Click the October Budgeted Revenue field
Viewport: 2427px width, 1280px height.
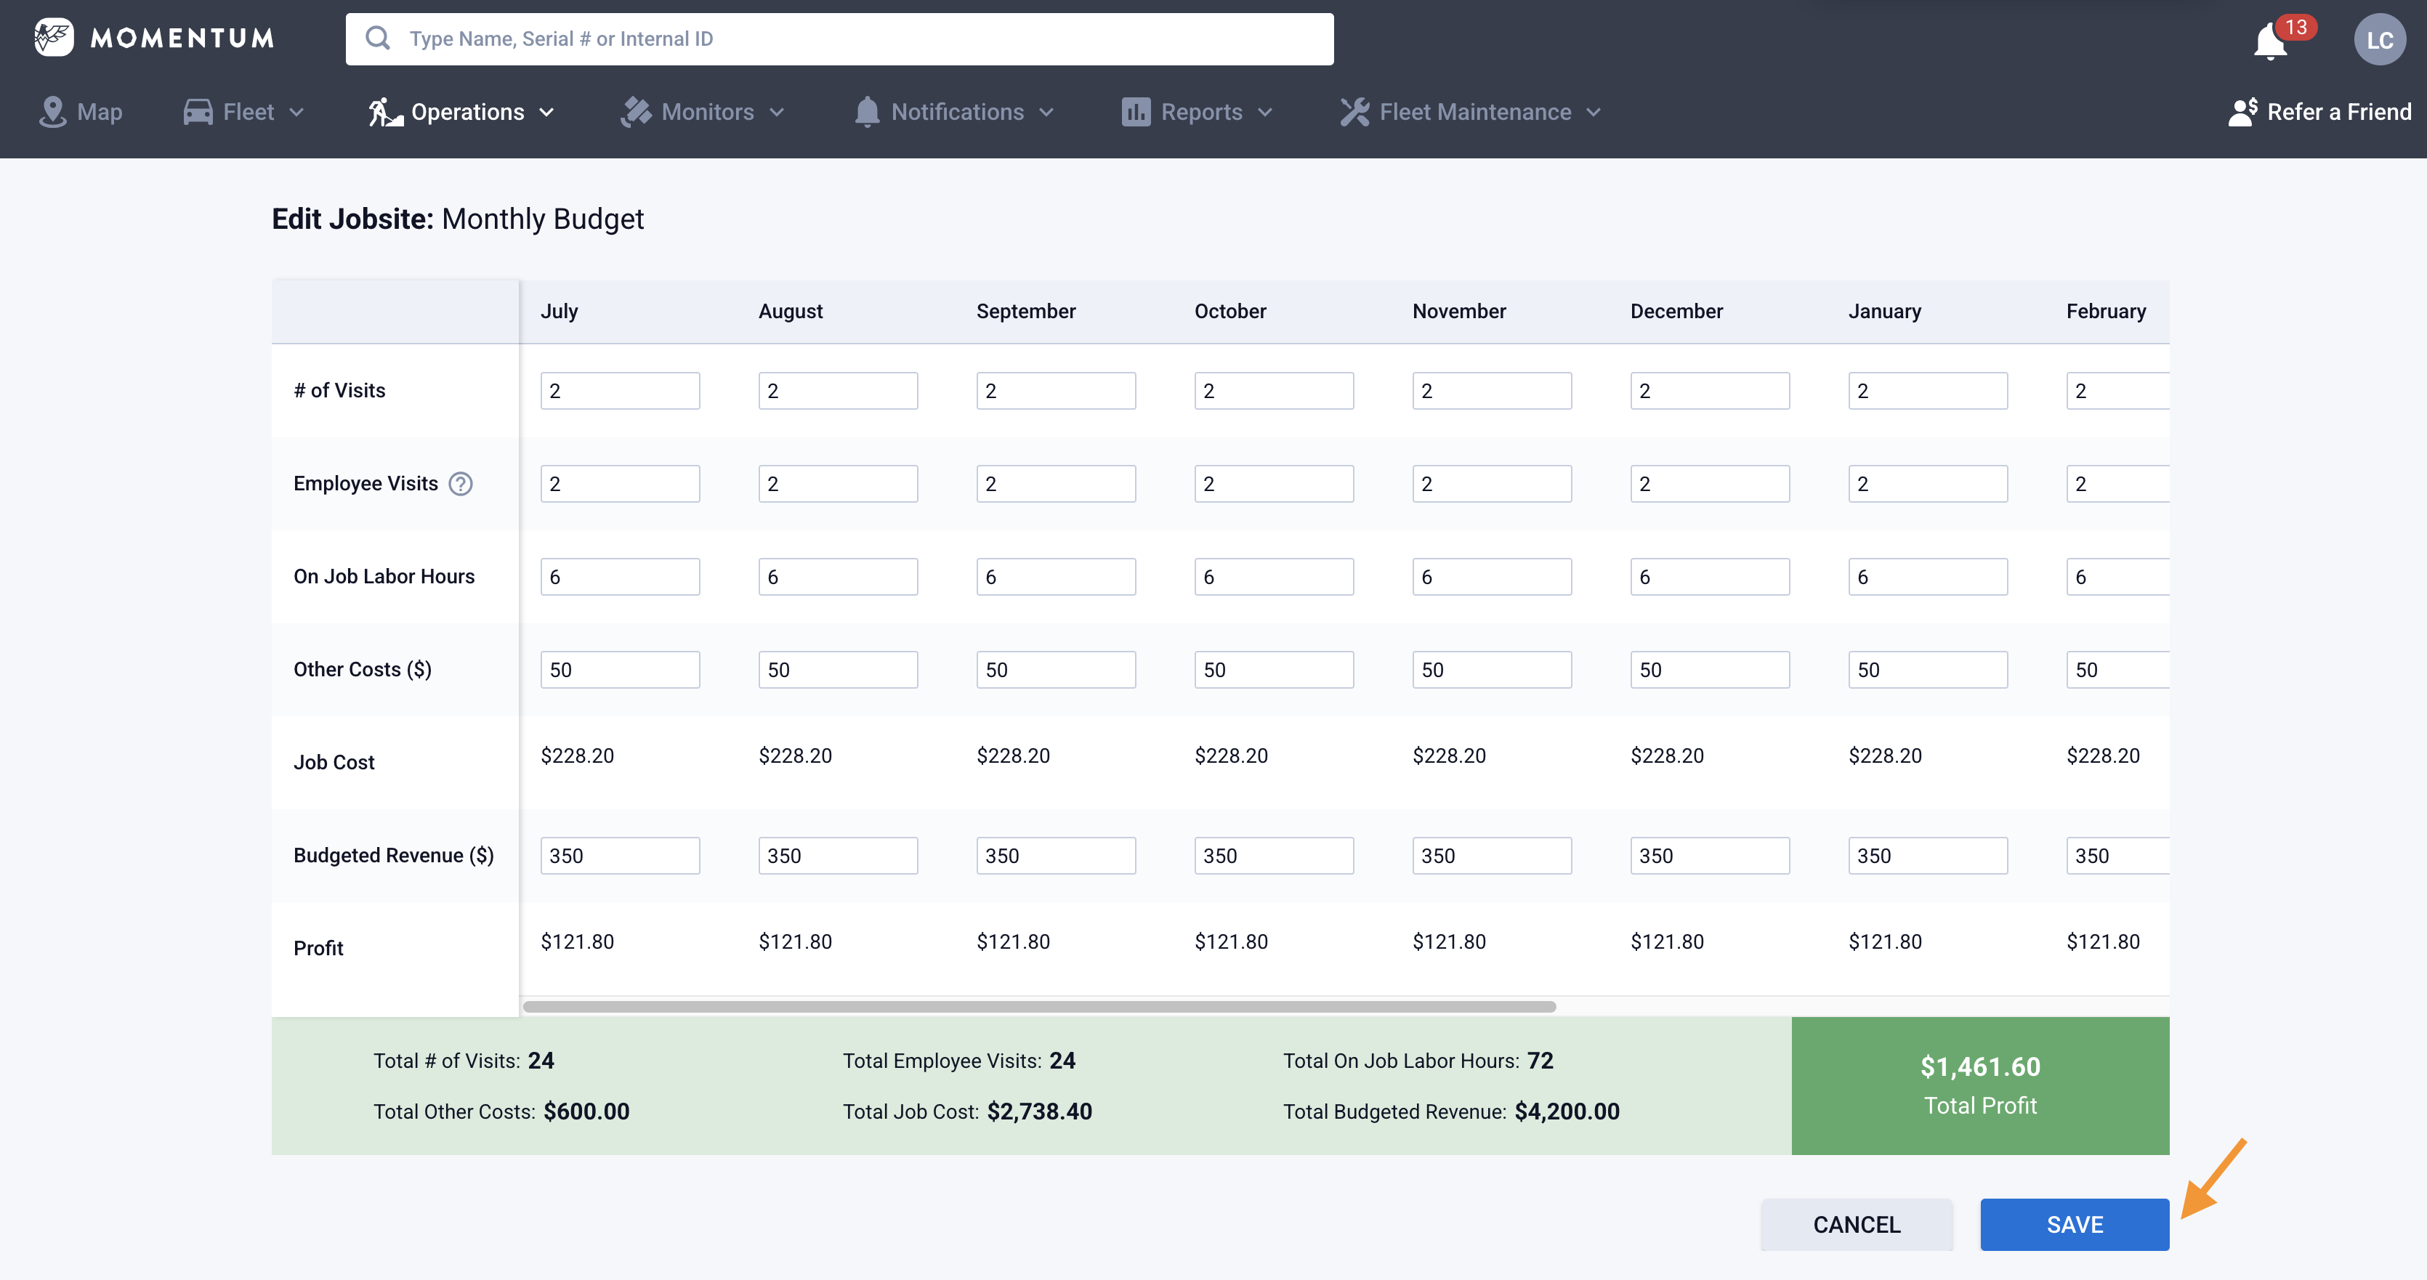pos(1274,856)
